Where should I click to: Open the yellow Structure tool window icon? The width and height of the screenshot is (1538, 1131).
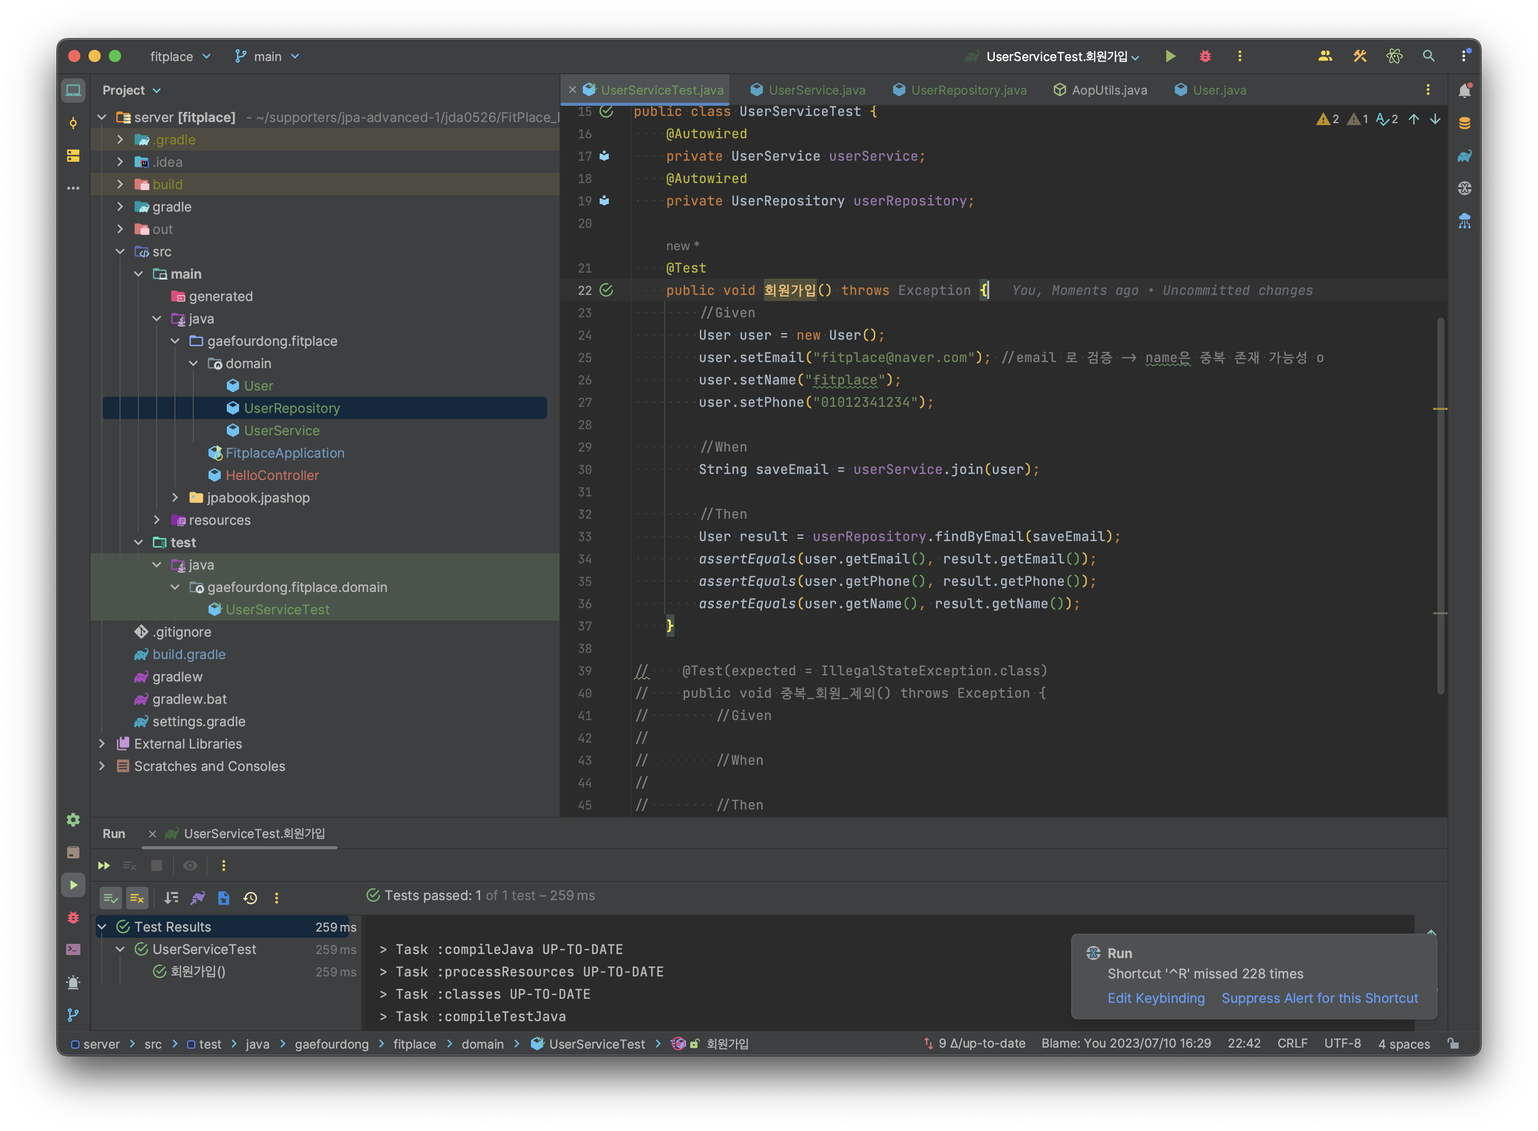click(73, 156)
